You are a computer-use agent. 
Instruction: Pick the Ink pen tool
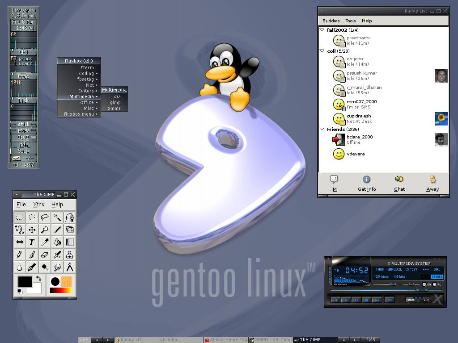click(32, 267)
